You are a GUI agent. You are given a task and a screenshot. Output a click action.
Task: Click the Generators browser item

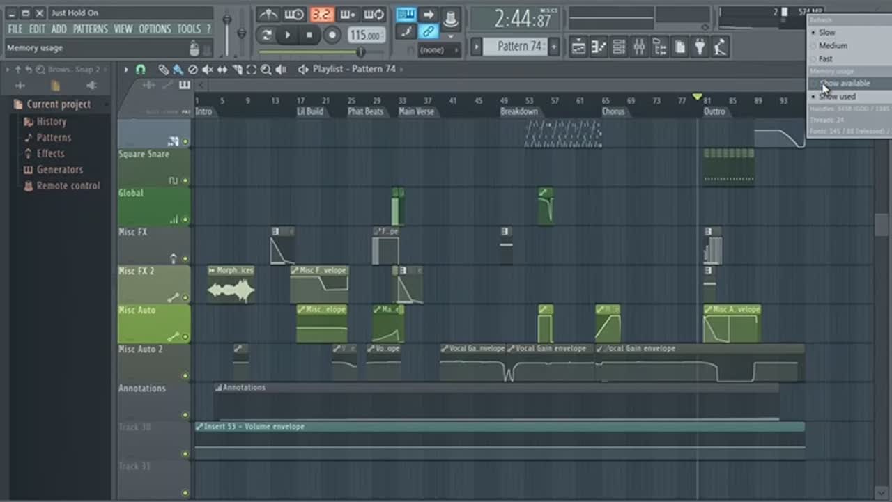point(59,170)
